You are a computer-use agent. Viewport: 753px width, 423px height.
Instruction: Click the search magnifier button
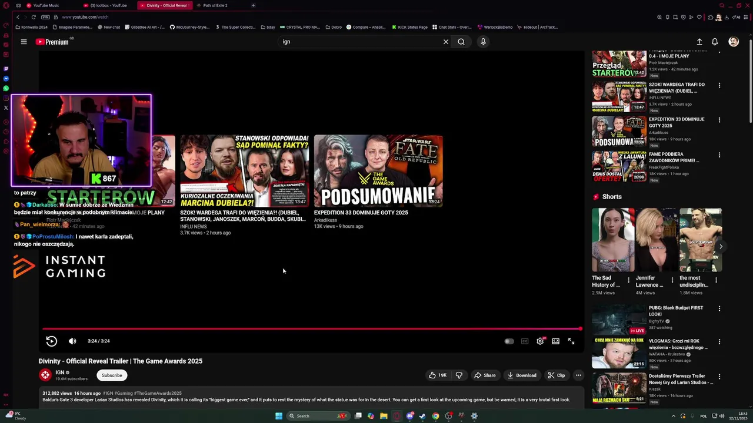pyautogui.click(x=461, y=42)
